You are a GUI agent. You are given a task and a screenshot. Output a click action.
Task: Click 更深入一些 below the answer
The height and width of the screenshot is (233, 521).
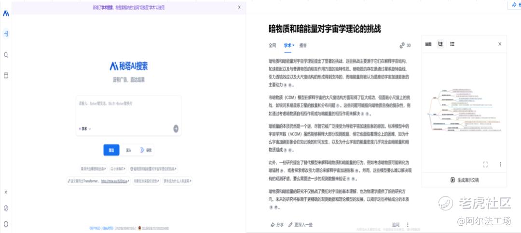300,225
